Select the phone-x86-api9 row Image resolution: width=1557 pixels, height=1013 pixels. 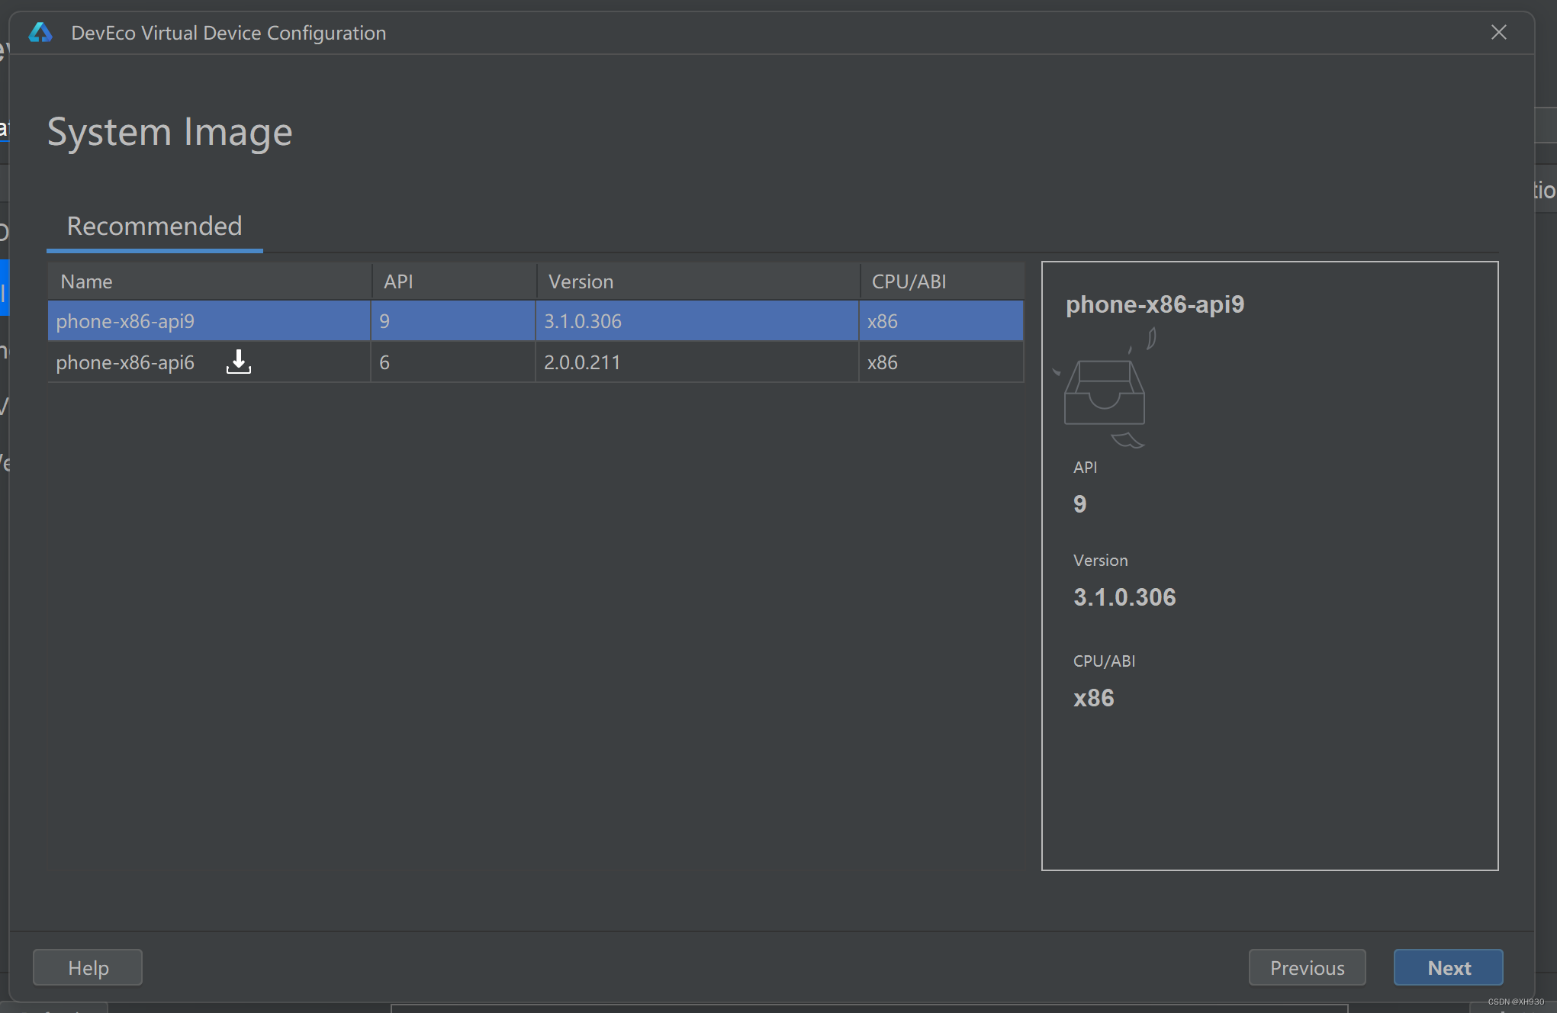click(x=125, y=321)
